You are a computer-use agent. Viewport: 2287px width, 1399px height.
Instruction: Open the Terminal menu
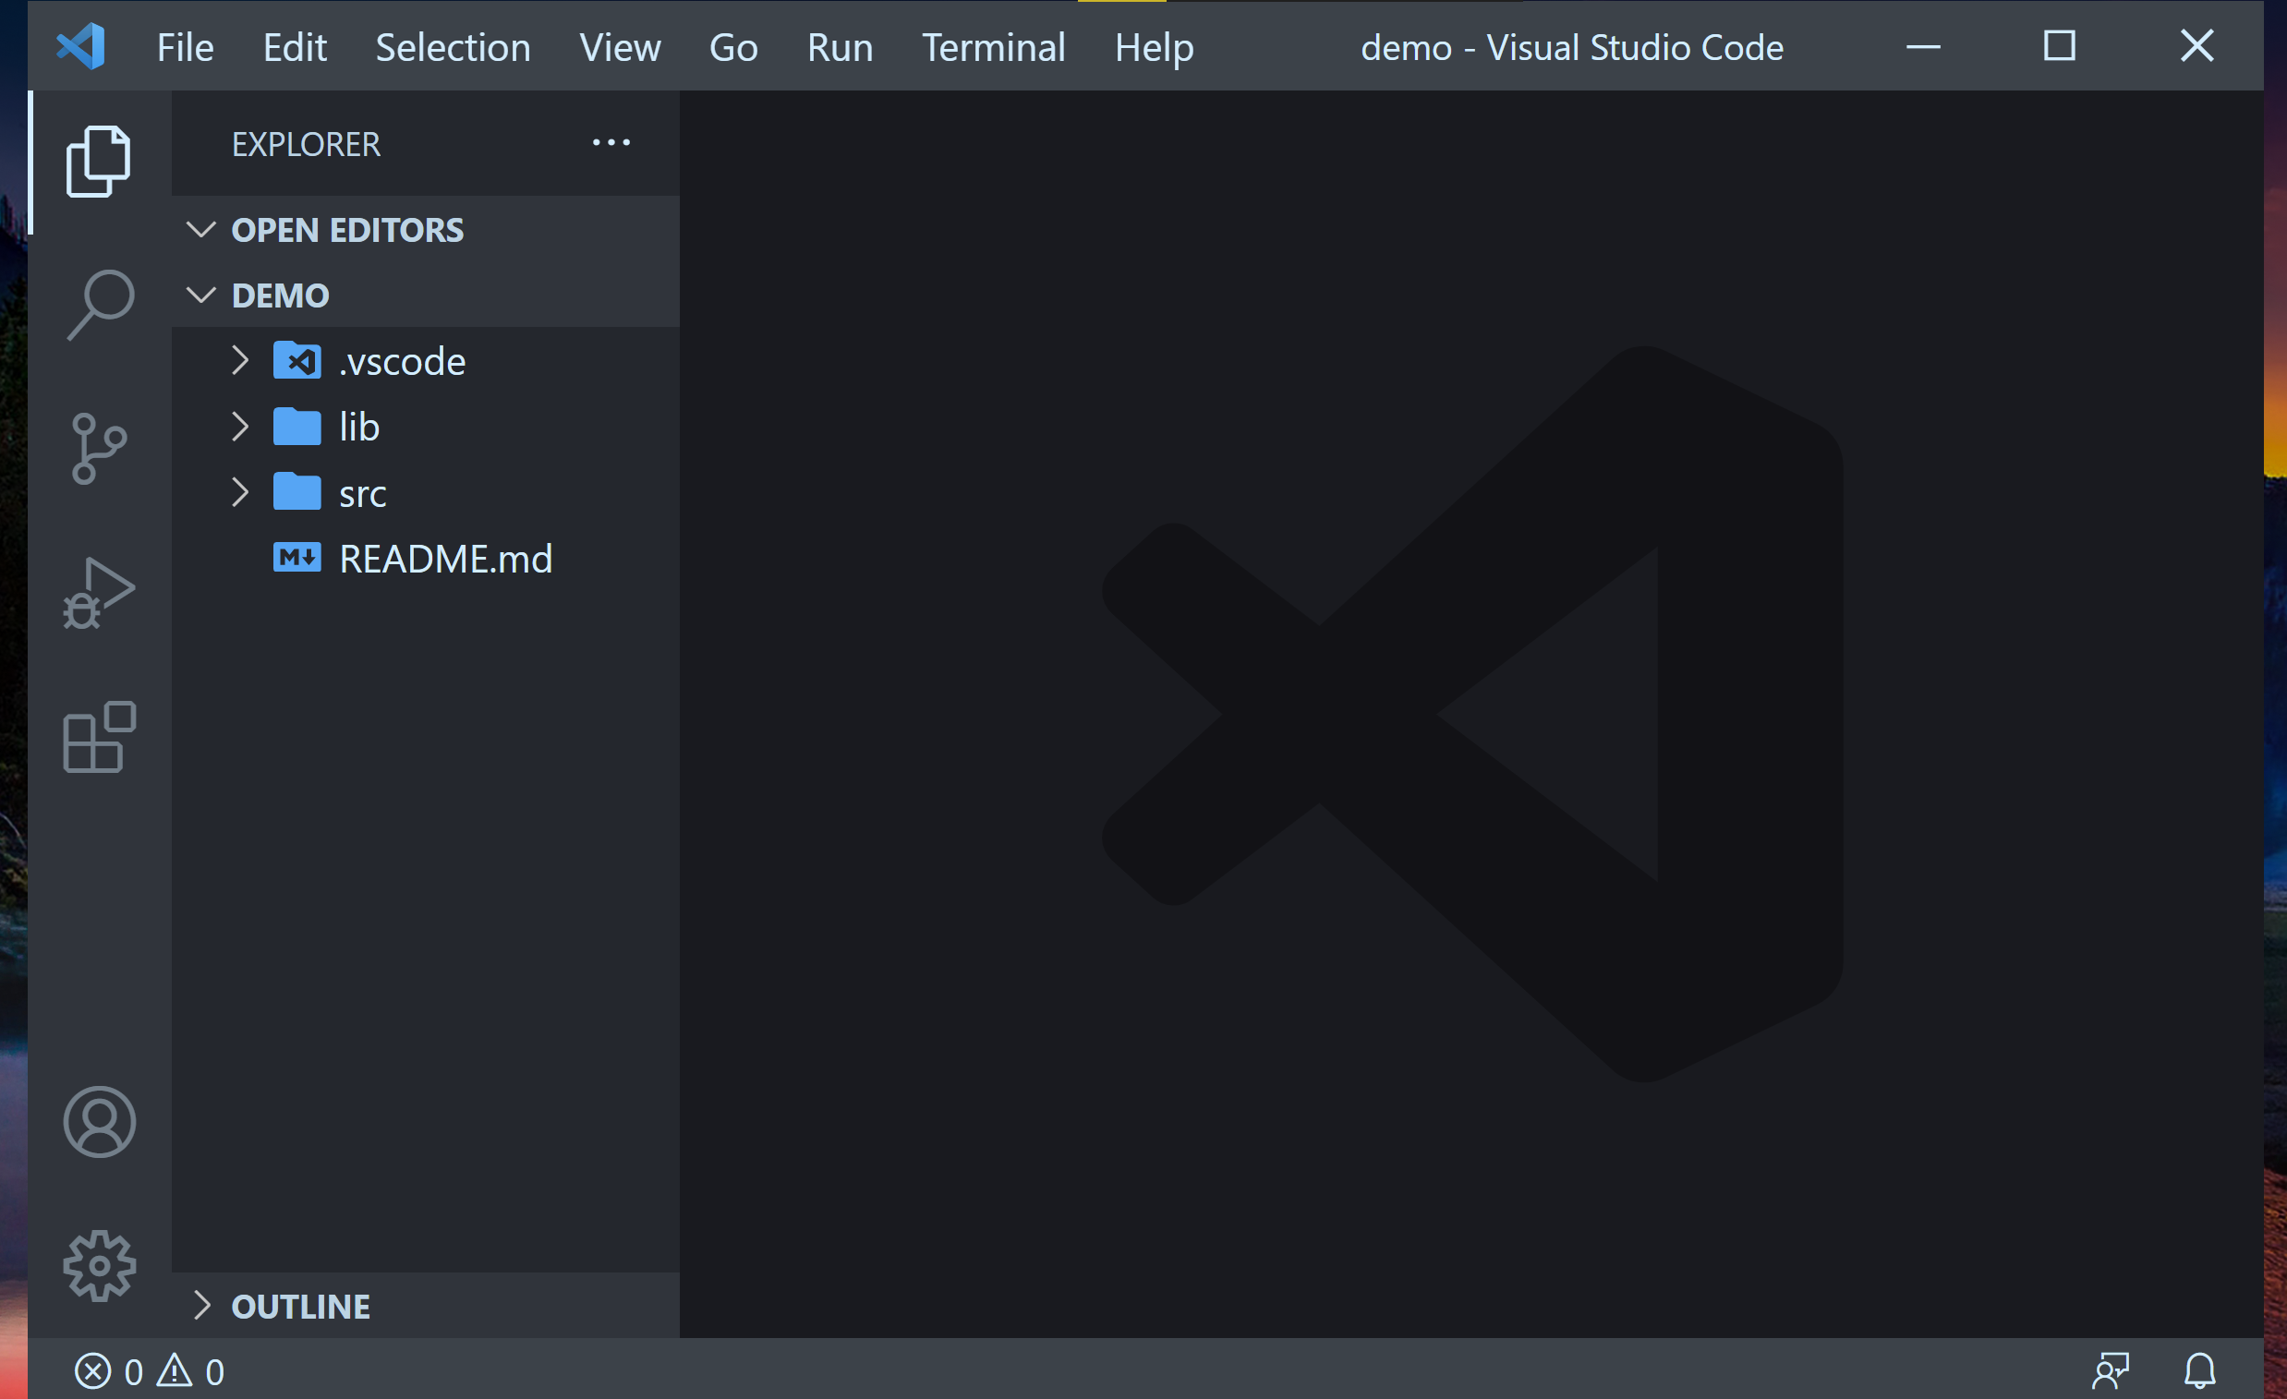coord(993,47)
